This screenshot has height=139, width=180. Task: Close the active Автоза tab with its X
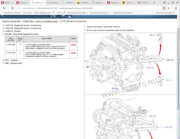(x=43, y=3)
